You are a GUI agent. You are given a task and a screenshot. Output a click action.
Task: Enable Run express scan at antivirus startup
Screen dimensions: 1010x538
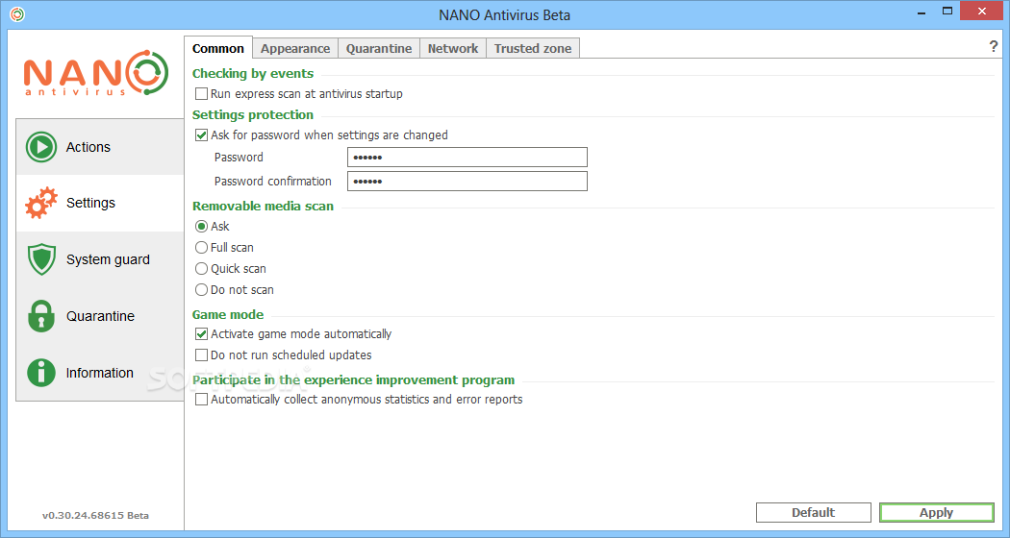pyautogui.click(x=202, y=94)
